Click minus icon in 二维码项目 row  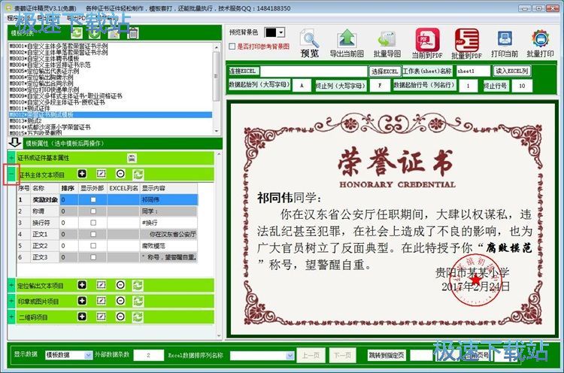[x=120, y=317]
